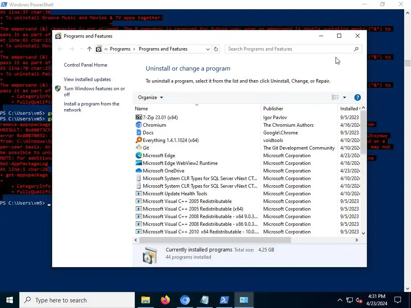
Task: Open Chromium from the taskbar
Action: click(x=185, y=300)
